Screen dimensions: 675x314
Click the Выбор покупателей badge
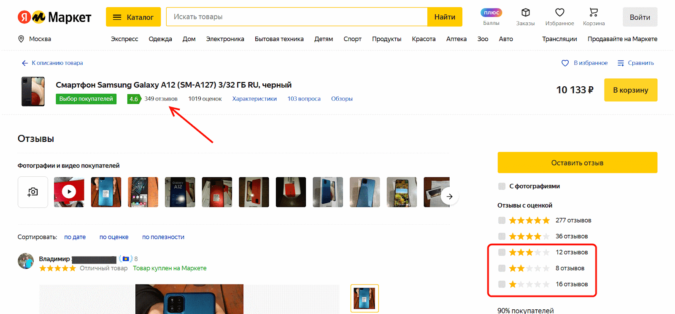pos(86,99)
